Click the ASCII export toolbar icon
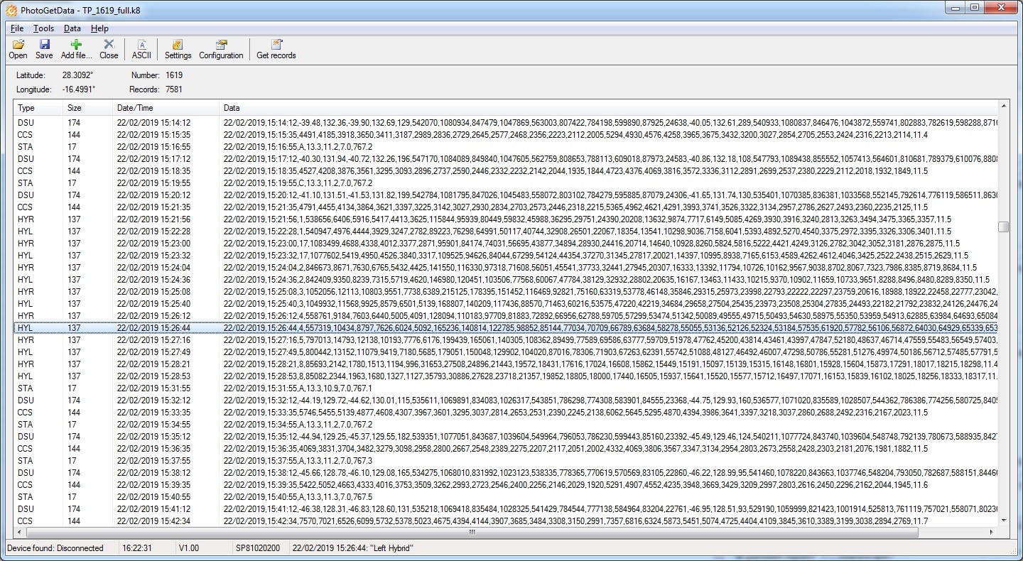Image resolution: width=1023 pixels, height=561 pixels. 141,49
